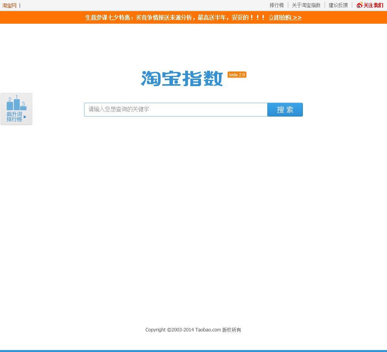Open the 排行榜 navigation item
Screen dimensions: 387x352
pyautogui.click(x=276, y=5)
